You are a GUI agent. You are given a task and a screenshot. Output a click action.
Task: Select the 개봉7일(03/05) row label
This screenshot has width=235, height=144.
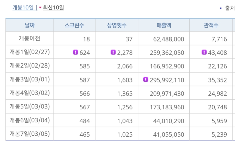click(x=29, y=134)
